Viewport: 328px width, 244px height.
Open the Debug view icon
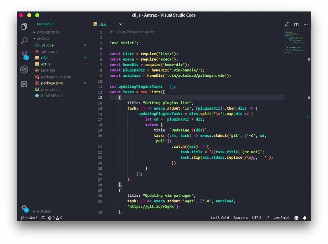(x=24, y=69)
